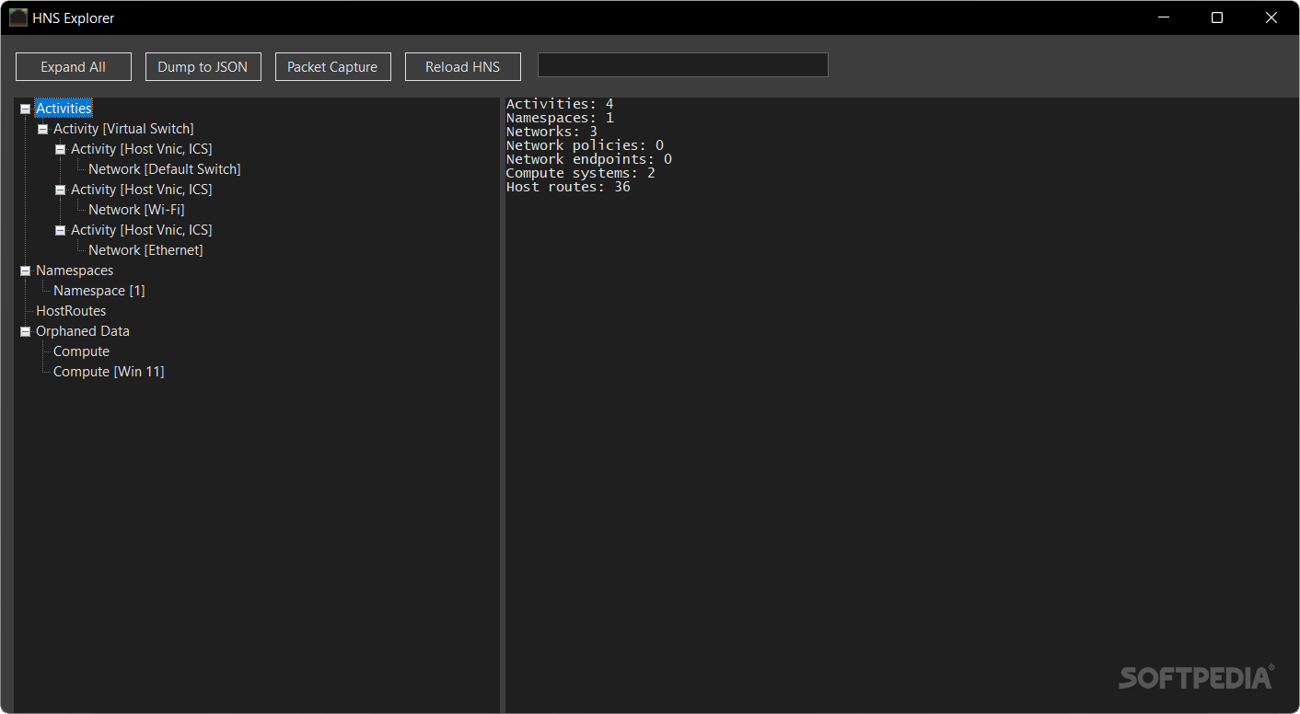
Task: Select the unnamed Compute entry
Action: tap(81, 351)
